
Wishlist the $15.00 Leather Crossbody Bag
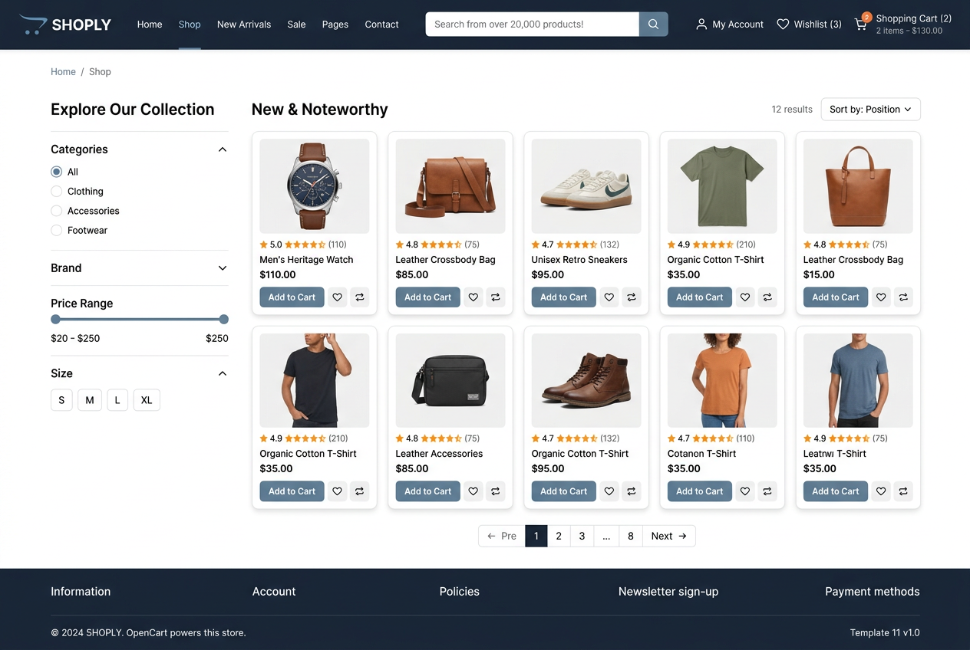pos(881,297)
